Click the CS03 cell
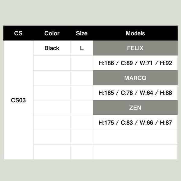 click(x=18, y=100)
